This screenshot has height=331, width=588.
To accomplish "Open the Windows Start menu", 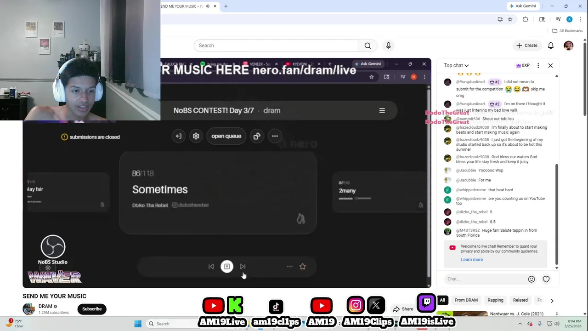I will 138,324.
